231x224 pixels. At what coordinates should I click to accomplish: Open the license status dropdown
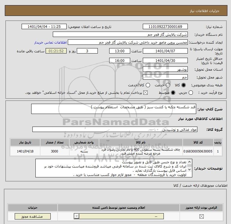(119, 216)
